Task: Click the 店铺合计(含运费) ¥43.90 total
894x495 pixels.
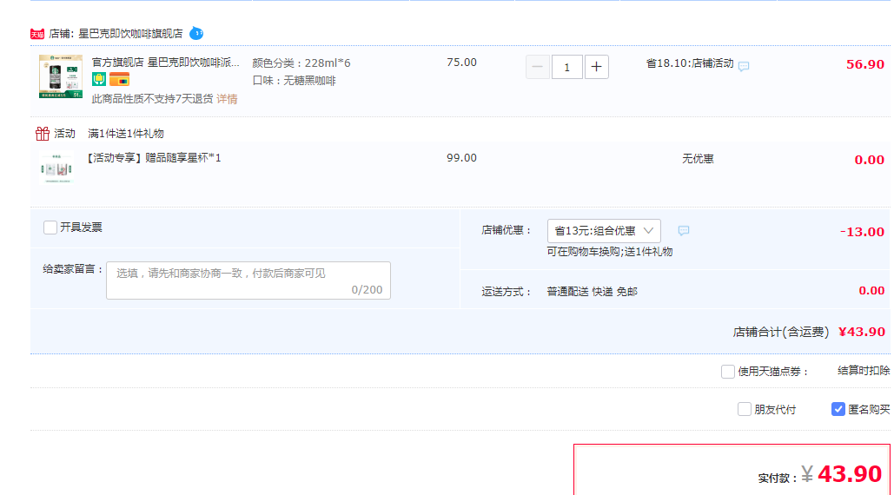Action: [x=809, y=332]
